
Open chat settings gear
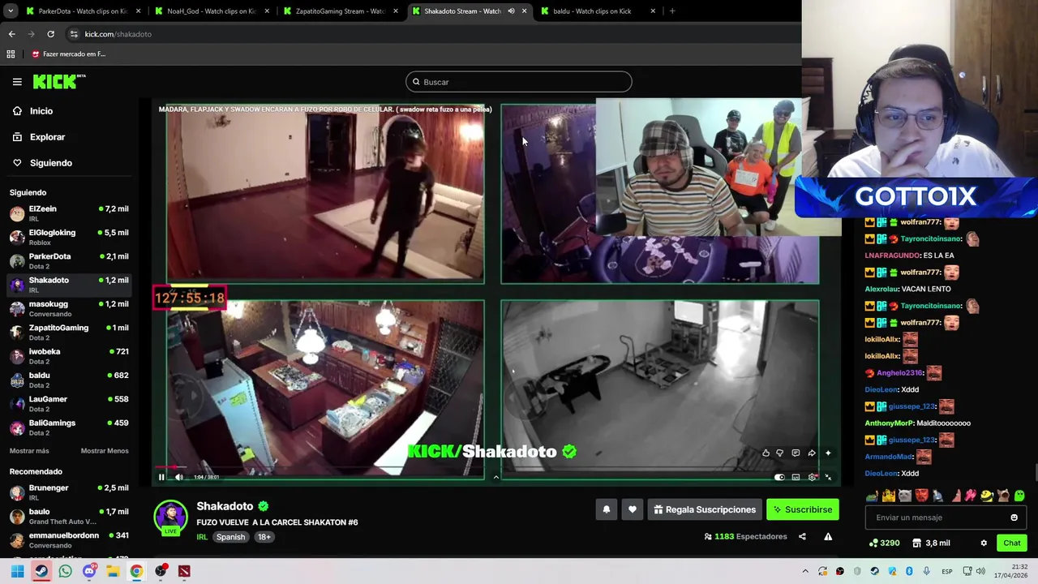[x=984, y=543]
